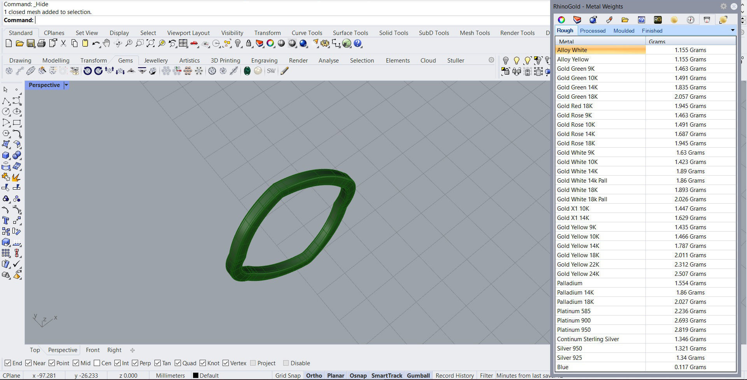Select the Gold Yellow 18K row
The height and width of the screenshot is (380, 747).
tap(645, 255)
